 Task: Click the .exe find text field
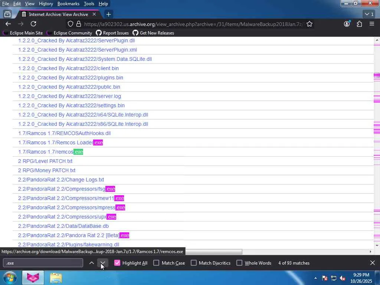coord(43,263)
